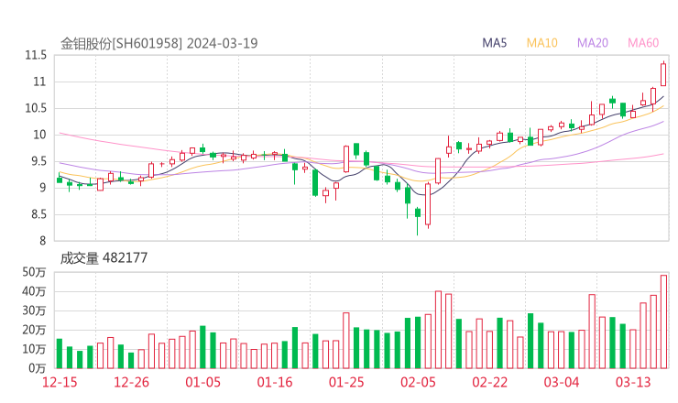678x403 pixels.
Task: Click the volume label 成交量 482177
Action: tap(104, 258)
